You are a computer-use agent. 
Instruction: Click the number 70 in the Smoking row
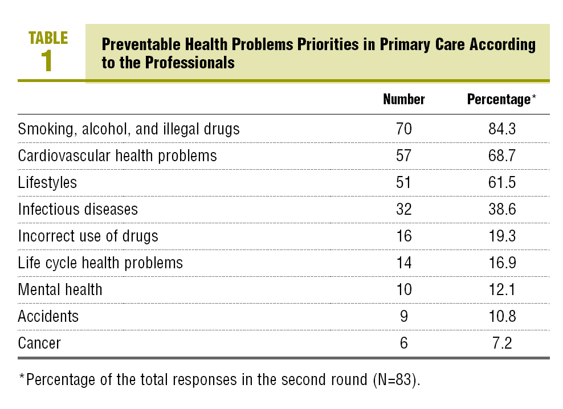click(403, 129)
